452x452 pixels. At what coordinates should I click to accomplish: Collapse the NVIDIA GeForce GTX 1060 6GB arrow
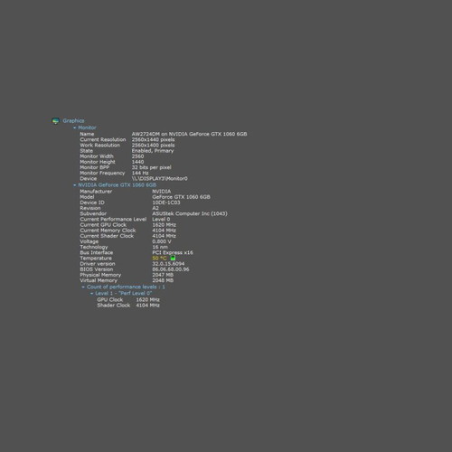(75, 185)
